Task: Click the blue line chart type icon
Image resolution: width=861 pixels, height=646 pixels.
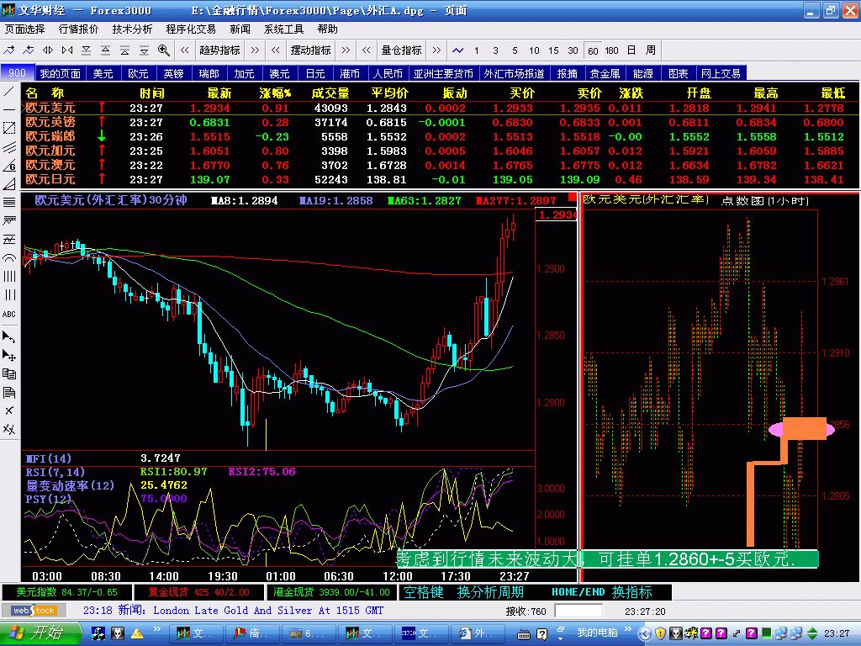Action: [x=458, y=50]
